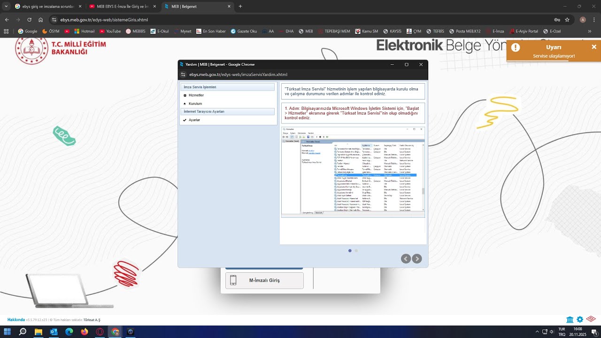The image size is (601, 338).
Task: Open Opera from the taskbar
Action: click(x=100, y=332)
